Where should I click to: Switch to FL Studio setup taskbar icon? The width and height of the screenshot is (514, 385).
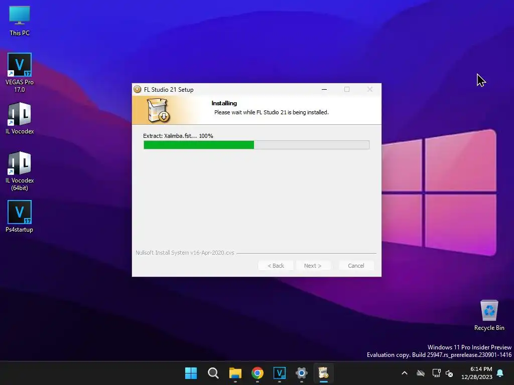324,373
